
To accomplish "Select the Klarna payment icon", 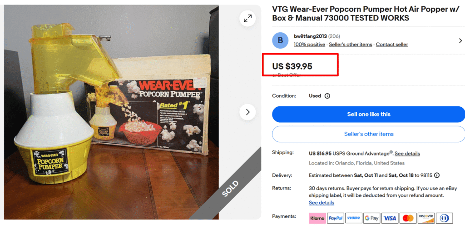I will click(x=317, y=218).
